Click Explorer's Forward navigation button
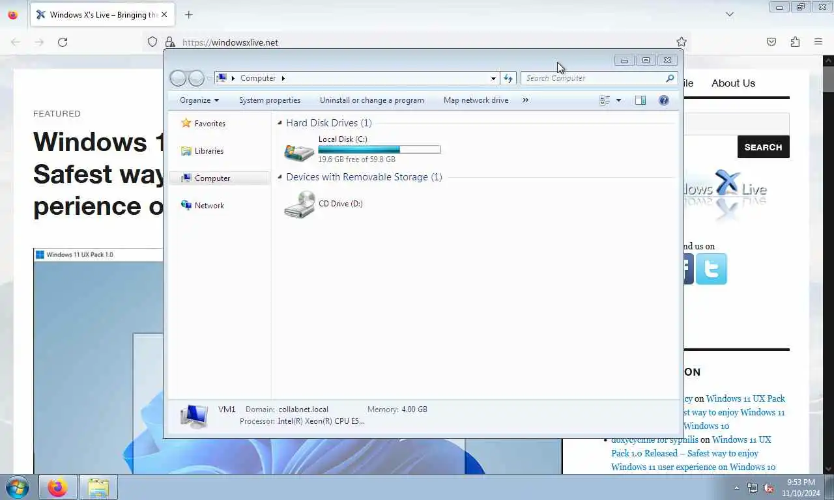The width and height of the screenshot is (834, 500). coord(196,78)
